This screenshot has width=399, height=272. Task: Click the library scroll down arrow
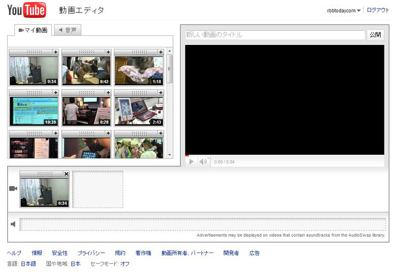click(170, 155)
